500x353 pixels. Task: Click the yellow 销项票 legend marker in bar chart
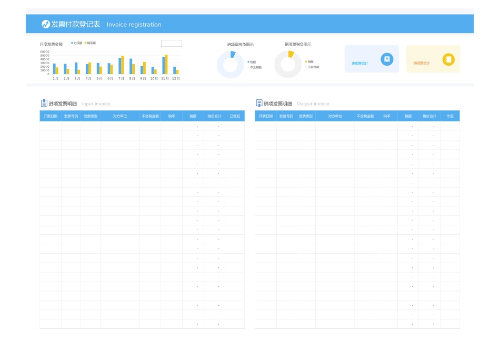(x=85, y=43)
